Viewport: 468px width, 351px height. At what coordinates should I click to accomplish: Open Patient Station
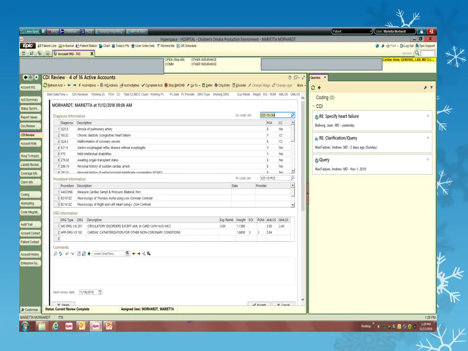coord(86,46)
